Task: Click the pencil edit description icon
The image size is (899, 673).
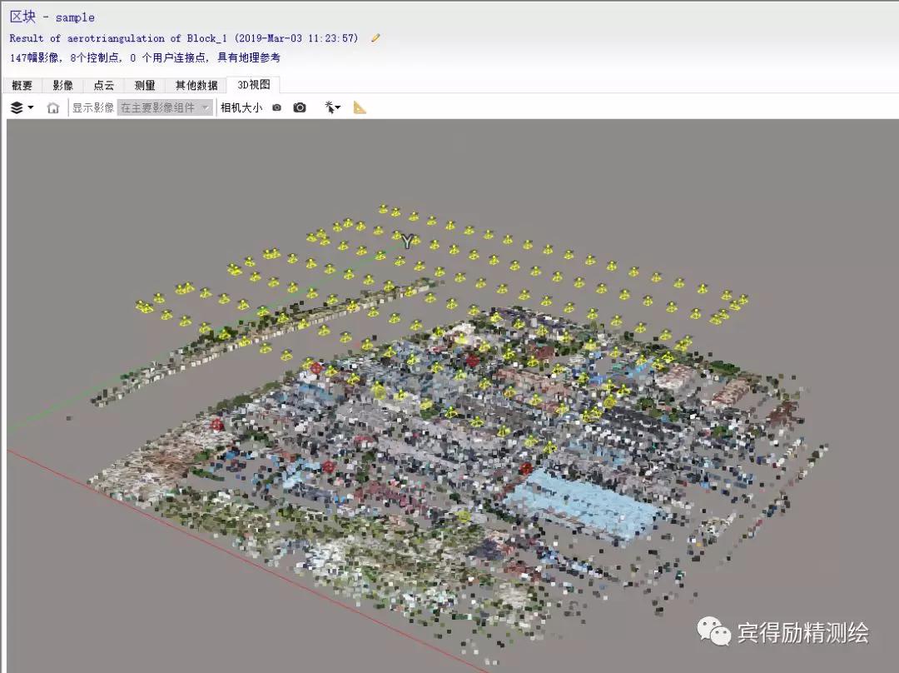Action: tap(375, 37)
